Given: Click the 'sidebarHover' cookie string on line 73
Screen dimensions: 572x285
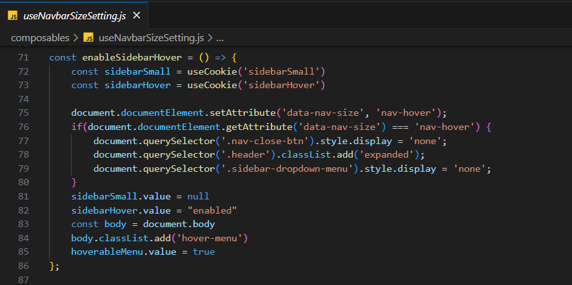Looking at the screenshot, I should point(291,85).
